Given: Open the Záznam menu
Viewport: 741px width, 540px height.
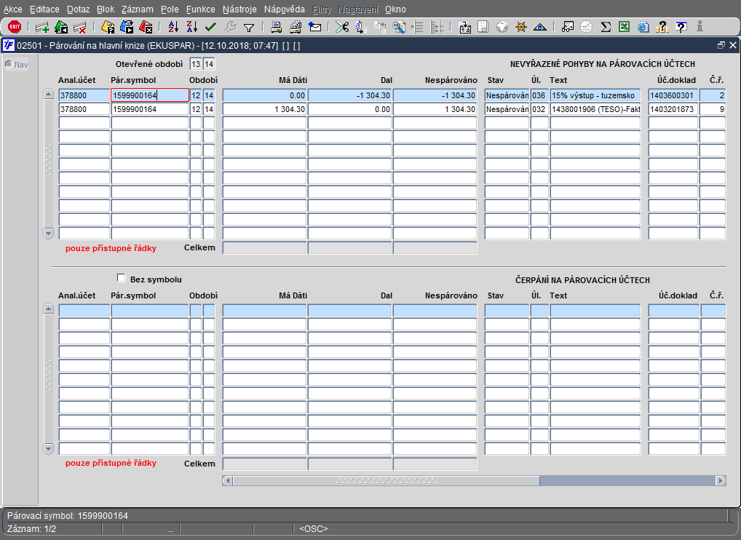Looking at the screenshot, I should point(137,9).
